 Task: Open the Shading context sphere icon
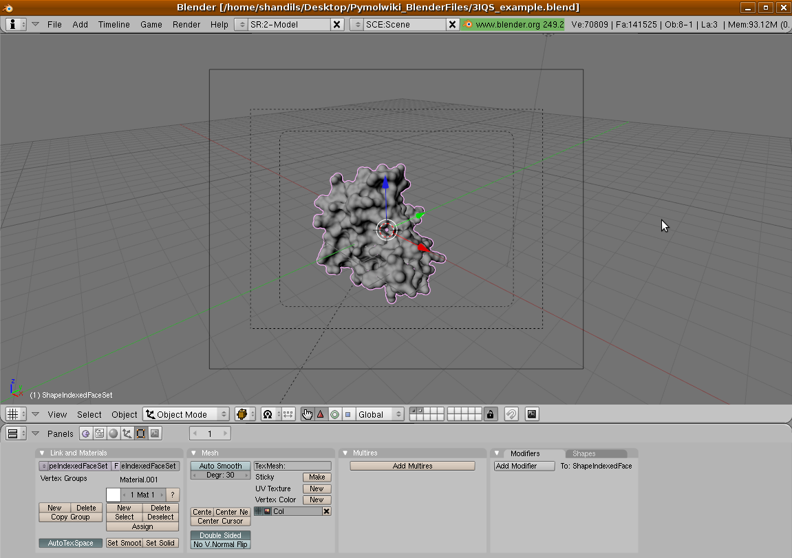(114, 433)
